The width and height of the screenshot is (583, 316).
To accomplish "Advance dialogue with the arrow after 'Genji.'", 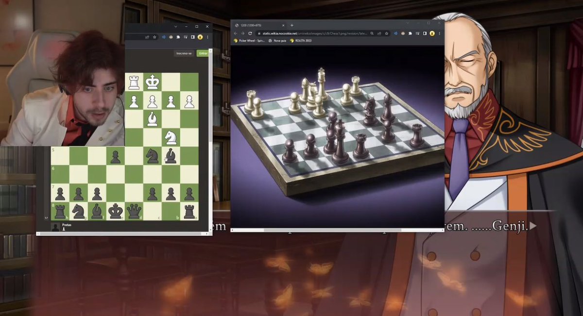I will 533,226.
